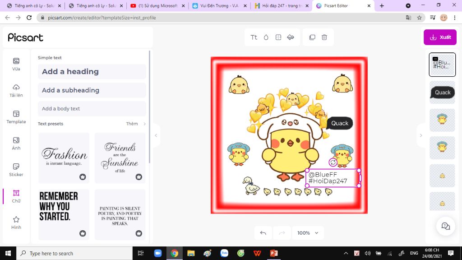Expand Text presets with Thêm arrow
The width and height of the screenshot is (462, 260).
[145, 124]
